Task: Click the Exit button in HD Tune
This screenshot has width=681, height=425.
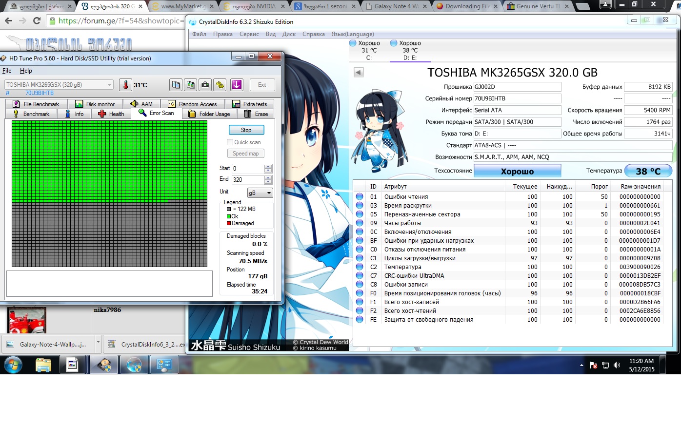Action: coord(262,85)
